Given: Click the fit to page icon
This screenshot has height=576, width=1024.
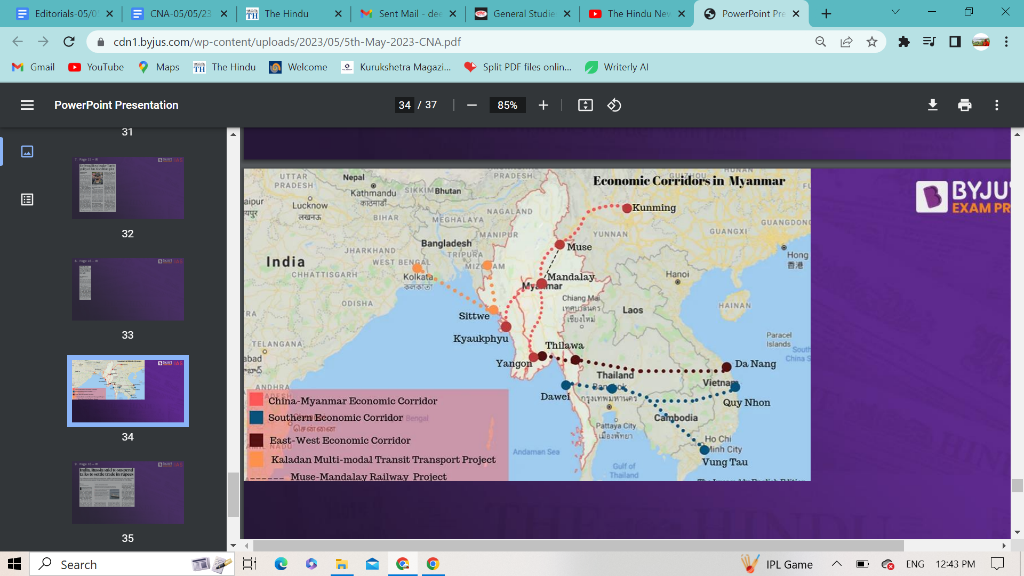Looking at the screenshot, I should (x=585, y=105).
